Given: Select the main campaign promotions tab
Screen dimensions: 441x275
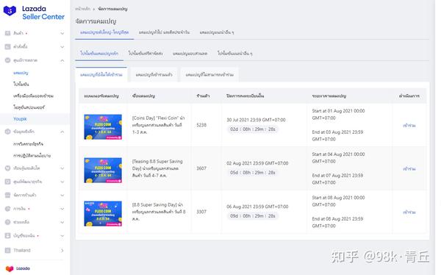Looking at the screenshot, I should 99,53.
